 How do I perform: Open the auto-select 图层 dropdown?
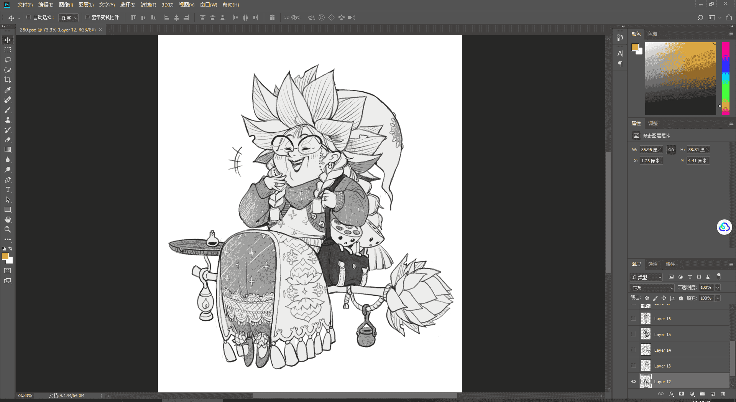(69, 18)
